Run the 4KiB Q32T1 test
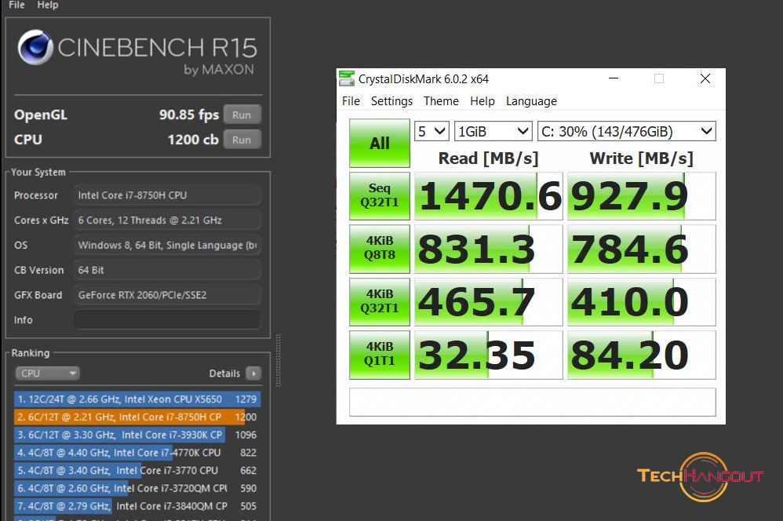 pos(380,302)
